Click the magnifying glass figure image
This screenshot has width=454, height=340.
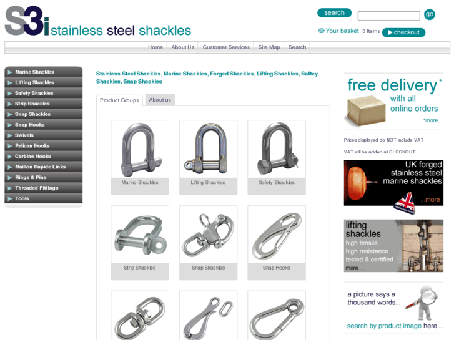point(423,303)
